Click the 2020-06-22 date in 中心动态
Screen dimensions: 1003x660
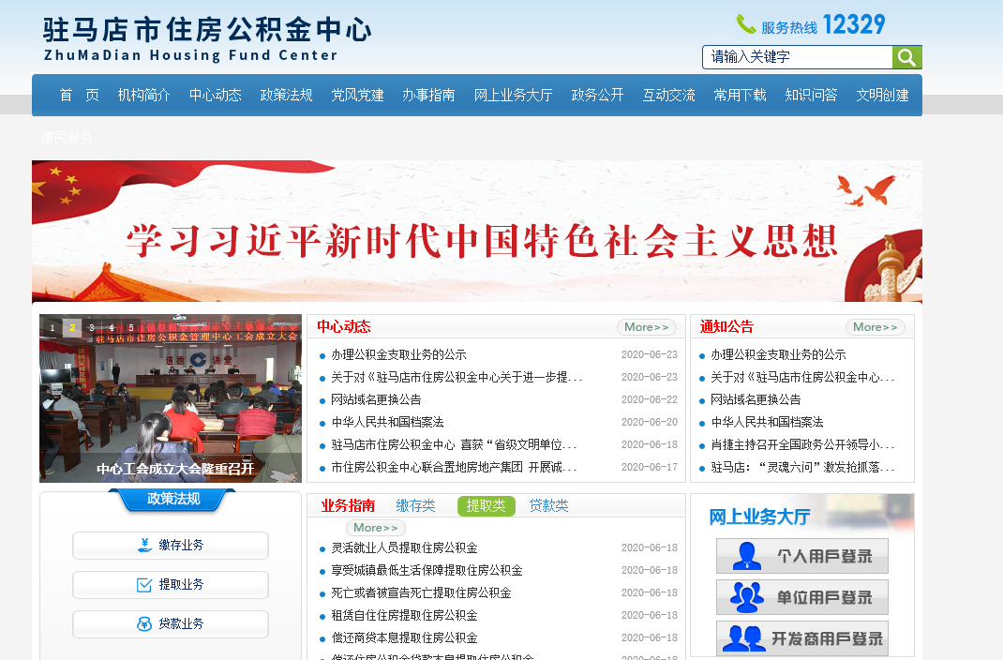(650, 399)
